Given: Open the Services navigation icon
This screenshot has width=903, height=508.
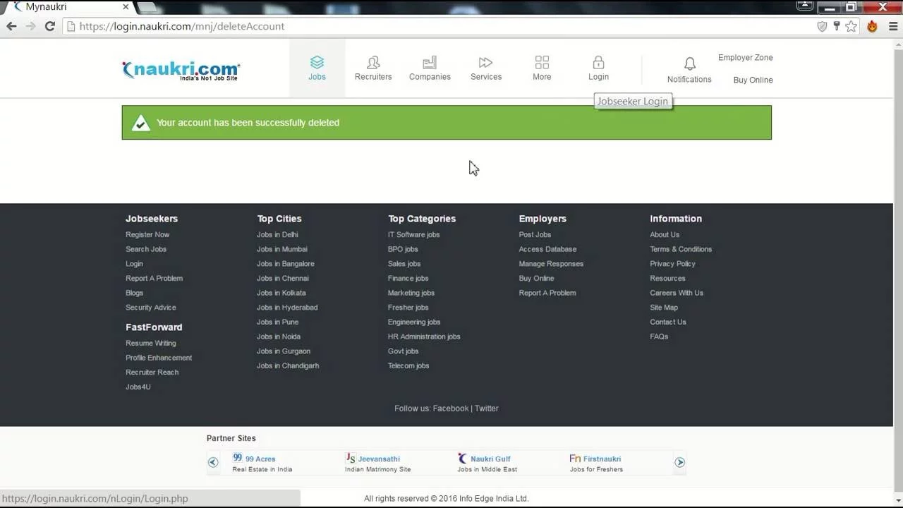Looking at the screenshot, I should click(485, 63).
